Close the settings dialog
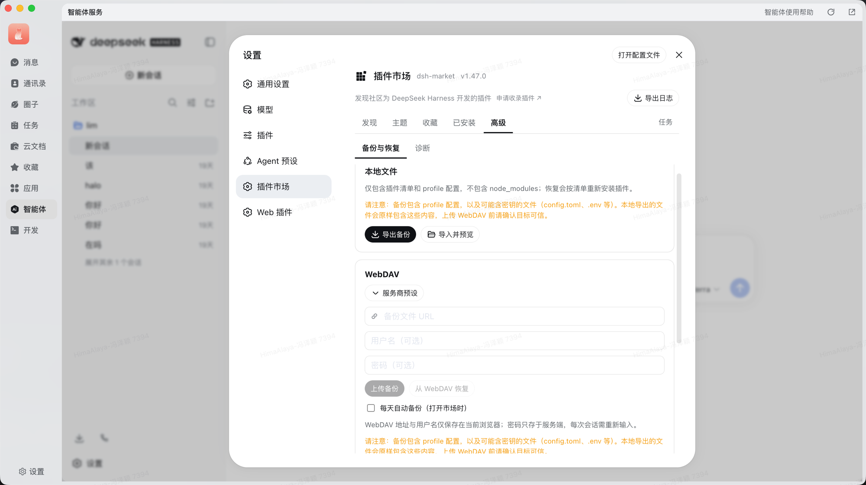This screenshot has width=866, height=485. coord(679,55)
